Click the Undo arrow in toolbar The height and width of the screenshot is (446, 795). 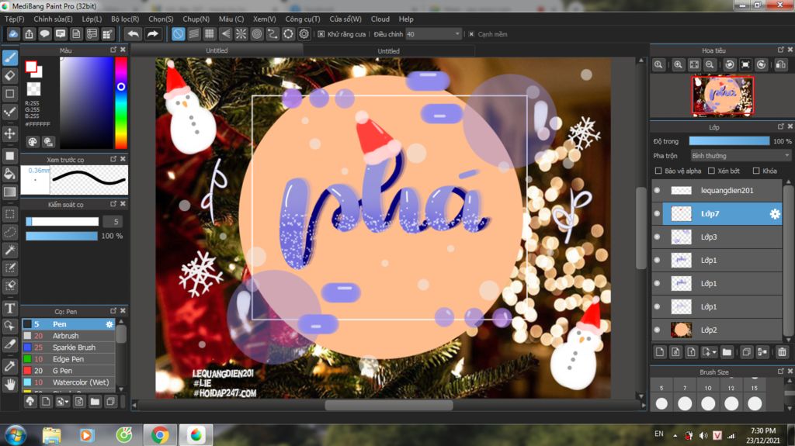[134, 34]
